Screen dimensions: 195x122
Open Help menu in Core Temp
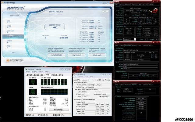click(x=91, y=77)
